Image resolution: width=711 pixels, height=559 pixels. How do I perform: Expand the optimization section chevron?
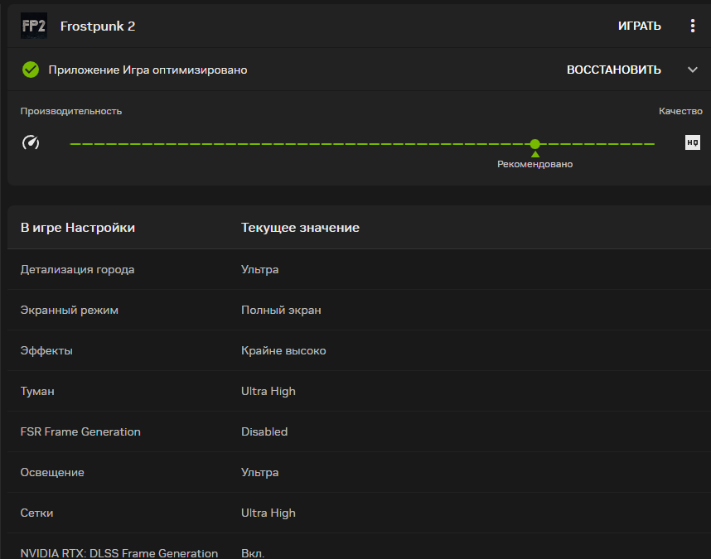pyautogui.click(x=693, y=70)
